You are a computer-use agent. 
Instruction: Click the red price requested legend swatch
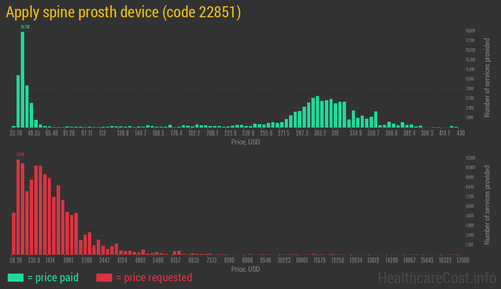(104, 277)
